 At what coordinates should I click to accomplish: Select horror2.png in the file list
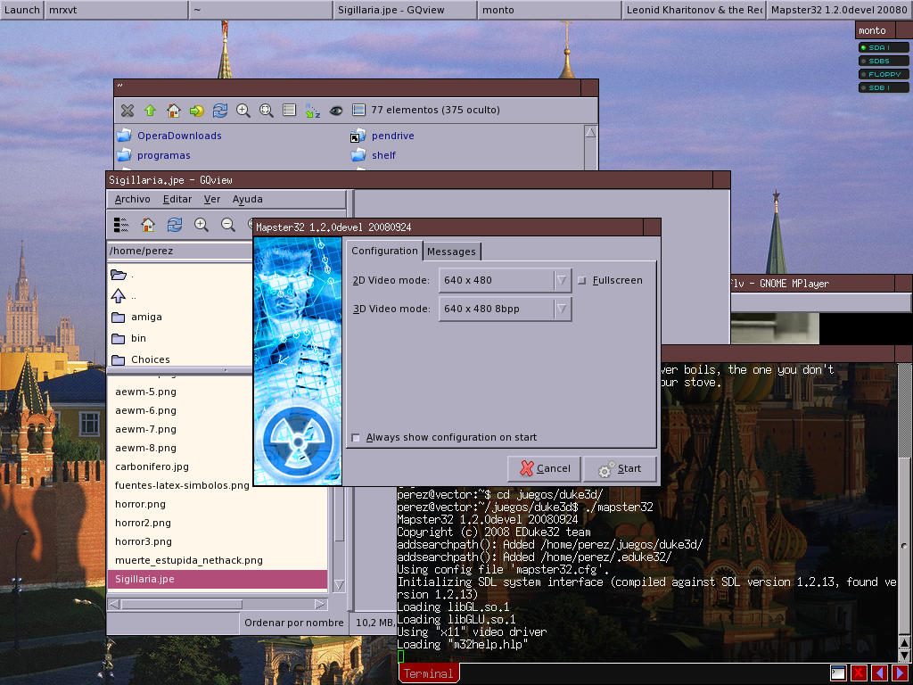click(143, 523)
